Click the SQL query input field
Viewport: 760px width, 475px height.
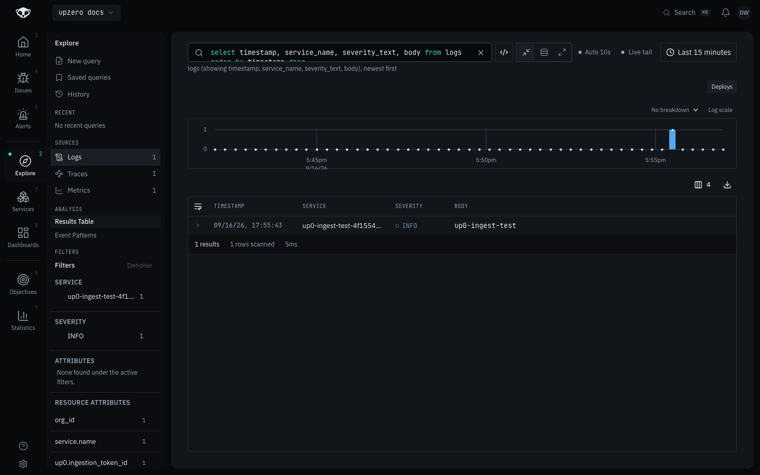[x=340, y=53]
